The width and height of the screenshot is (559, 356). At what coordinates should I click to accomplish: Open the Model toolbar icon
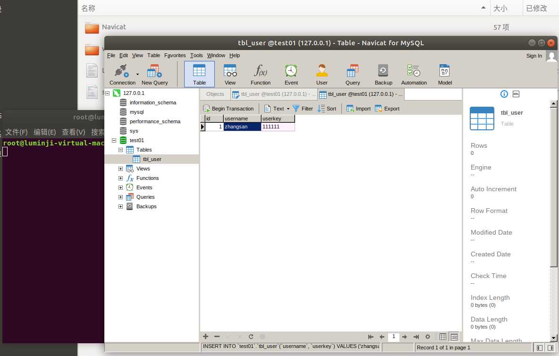tap(445, 75)
